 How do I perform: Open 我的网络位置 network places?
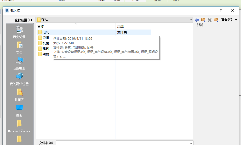click(x=19, y=79)
